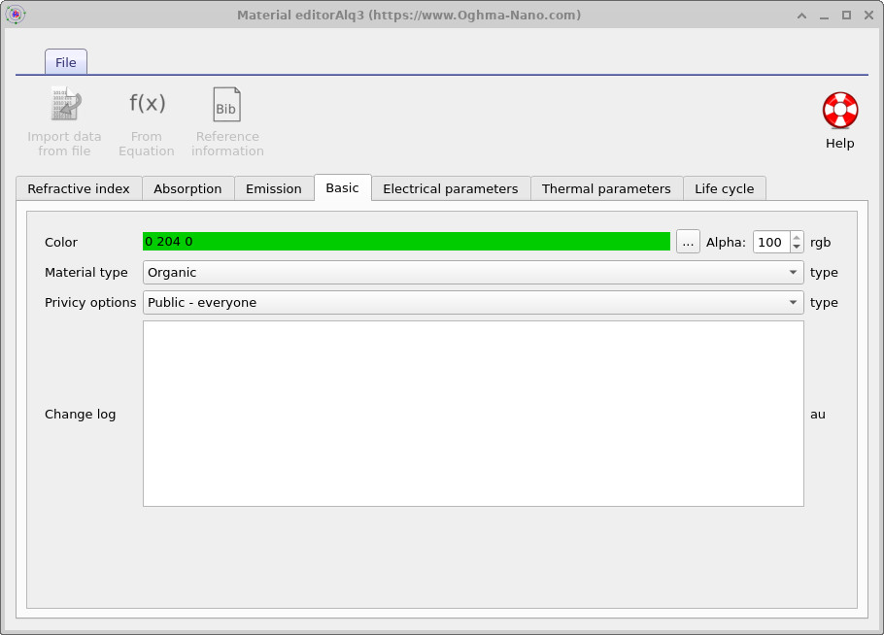884x635 pixels.
Task: Click the Alpha value field
Action: click(772, 241)
